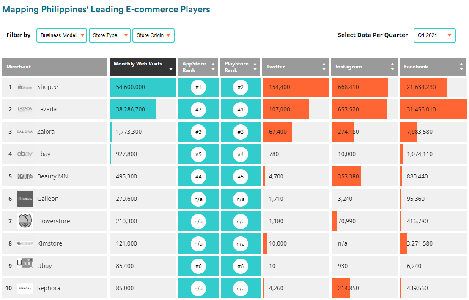Click the Beauty MNL logo
The height and width of the screenshot is (300, 469).
25,176
